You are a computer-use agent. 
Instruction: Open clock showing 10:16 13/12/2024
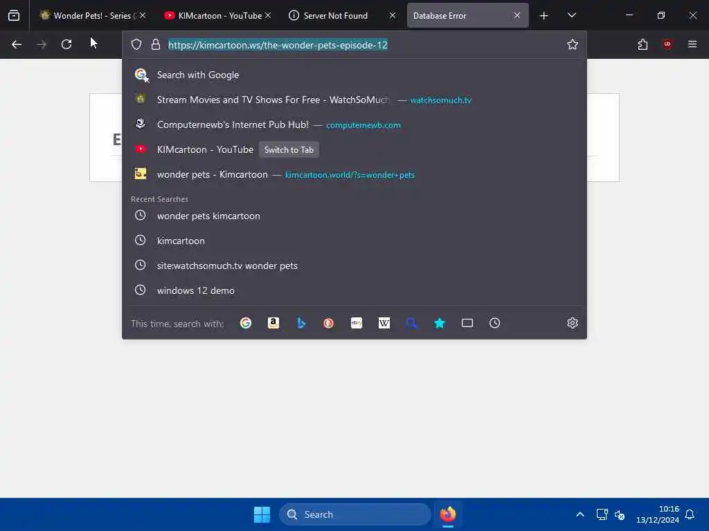tap(658, 514)
